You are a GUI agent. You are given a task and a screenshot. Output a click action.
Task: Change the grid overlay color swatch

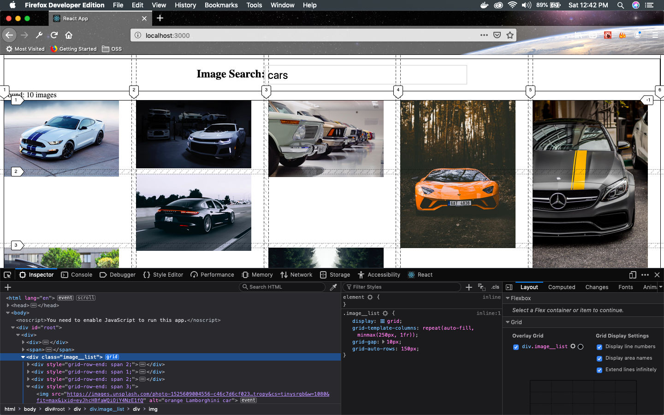pyautogui.click(x=581, y=347)
